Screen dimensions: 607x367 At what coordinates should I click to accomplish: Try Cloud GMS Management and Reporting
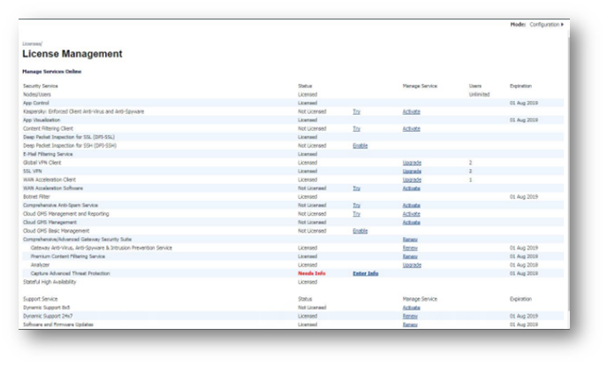pos(356,214)
